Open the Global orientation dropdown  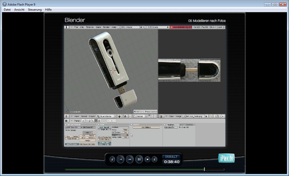pos(141,116)
